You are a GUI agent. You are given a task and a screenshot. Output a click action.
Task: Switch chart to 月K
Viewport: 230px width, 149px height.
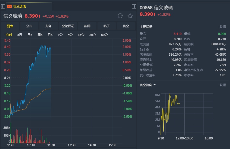click(x=50, y=35)
